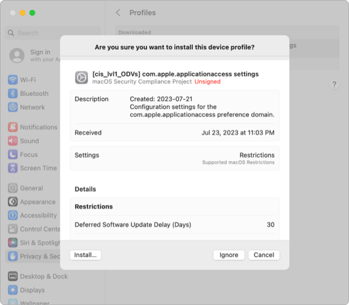The image size is (349, 305).
Task: Open Wi-Fi settings icon
Action: (12, 80)
